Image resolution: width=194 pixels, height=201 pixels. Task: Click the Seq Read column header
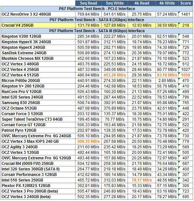(88, 3)
